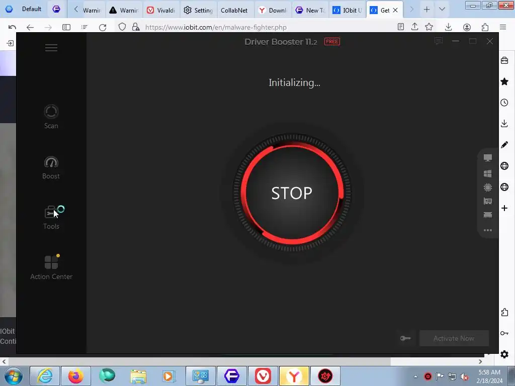Click the license key icon beside Activate Now
The width and height of the screenshot is (515, 386).
[405, 338]
